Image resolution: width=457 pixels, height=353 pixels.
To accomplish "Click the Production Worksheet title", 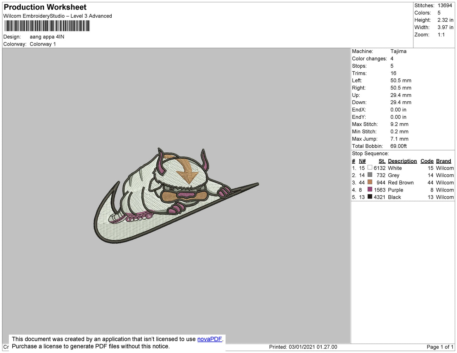I will click(x=45, y=7).
